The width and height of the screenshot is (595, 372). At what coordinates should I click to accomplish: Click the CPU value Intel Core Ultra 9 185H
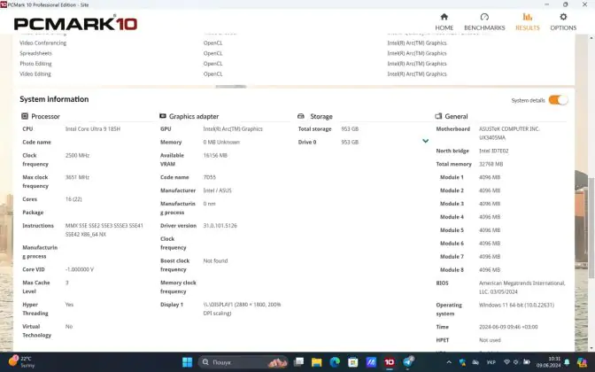93,129
